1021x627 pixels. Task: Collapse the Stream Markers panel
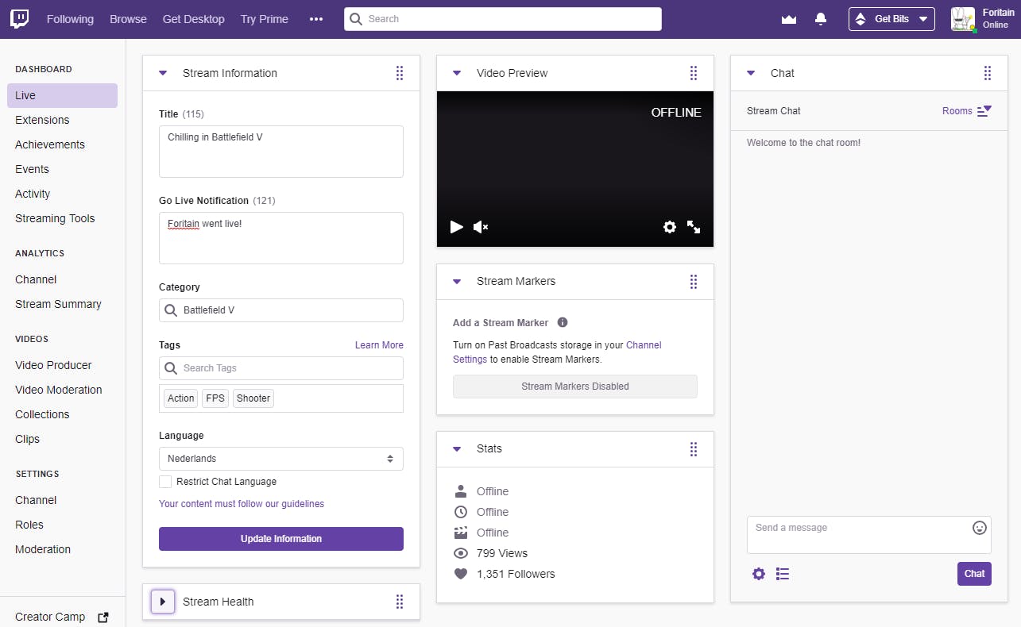457,281
